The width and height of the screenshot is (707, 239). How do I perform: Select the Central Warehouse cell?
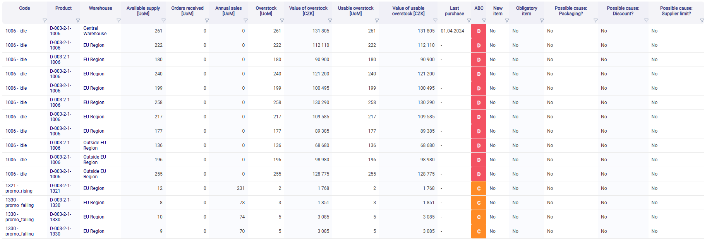[x=95, y=31]
